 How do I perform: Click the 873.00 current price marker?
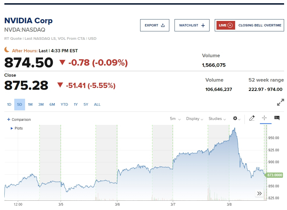click(274, 175)
